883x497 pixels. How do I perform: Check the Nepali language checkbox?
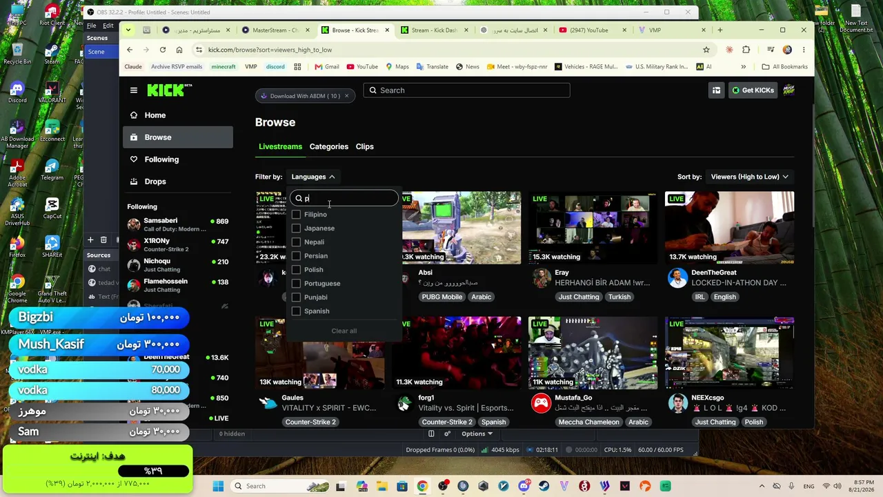pos(296,242)
